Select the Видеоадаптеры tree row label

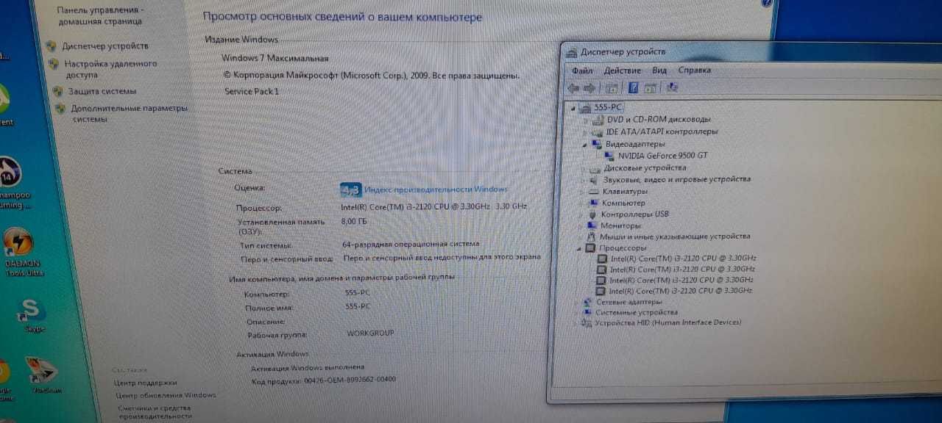[634, 144]
